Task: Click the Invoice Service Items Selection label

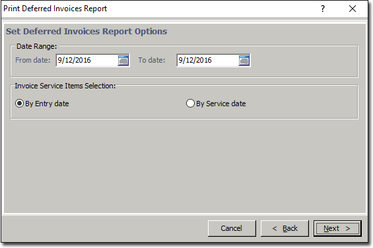Action: click(x=65, y=86)
